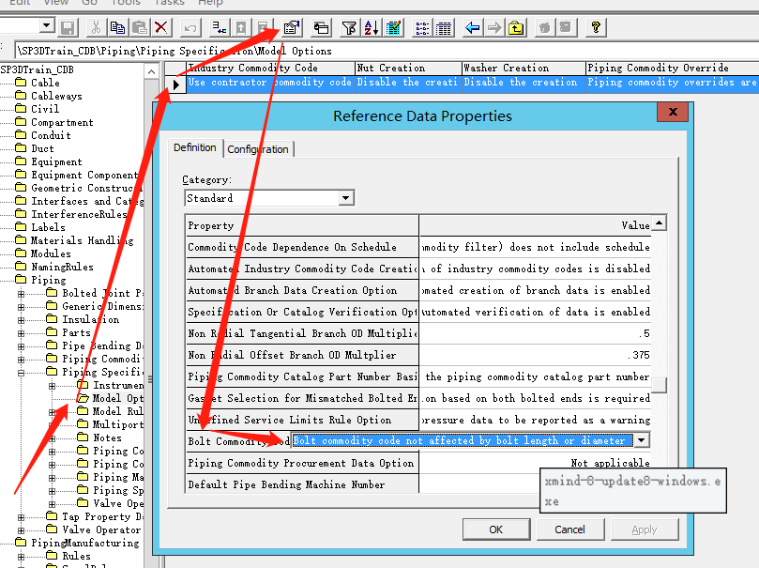Expand the Instrument subfolder node
The width and height of the screenshot is (759, 568).
[x=52, y=386]
